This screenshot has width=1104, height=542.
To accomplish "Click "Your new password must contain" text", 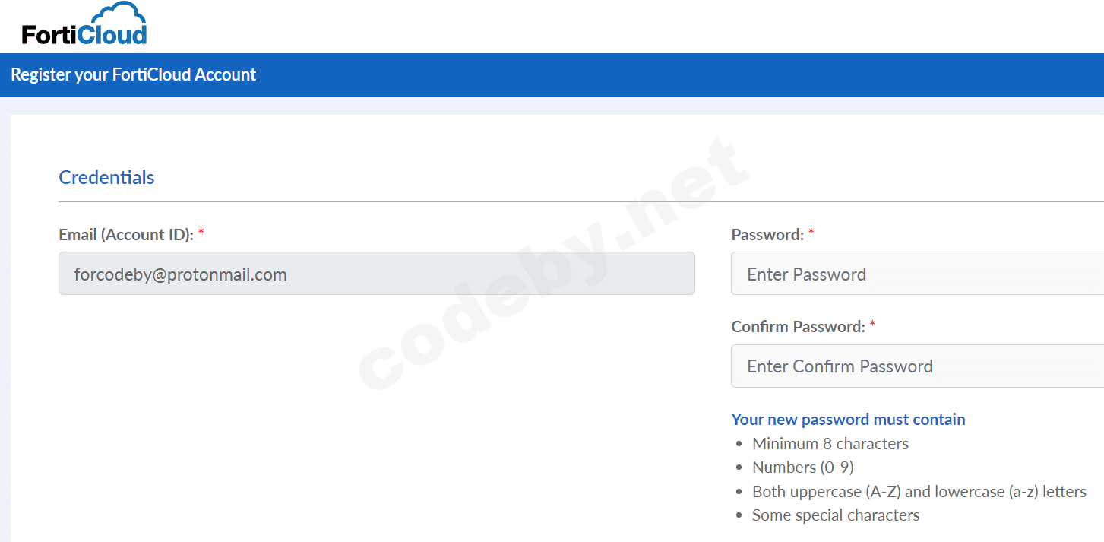I will point(848,420).
